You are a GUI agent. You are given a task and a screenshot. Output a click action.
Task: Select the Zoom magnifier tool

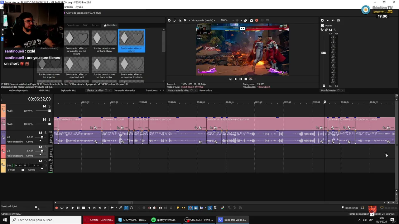coord(132,208)
